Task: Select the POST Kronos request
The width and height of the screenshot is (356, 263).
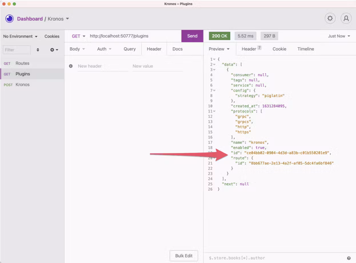Action: (x=22, y=84)
